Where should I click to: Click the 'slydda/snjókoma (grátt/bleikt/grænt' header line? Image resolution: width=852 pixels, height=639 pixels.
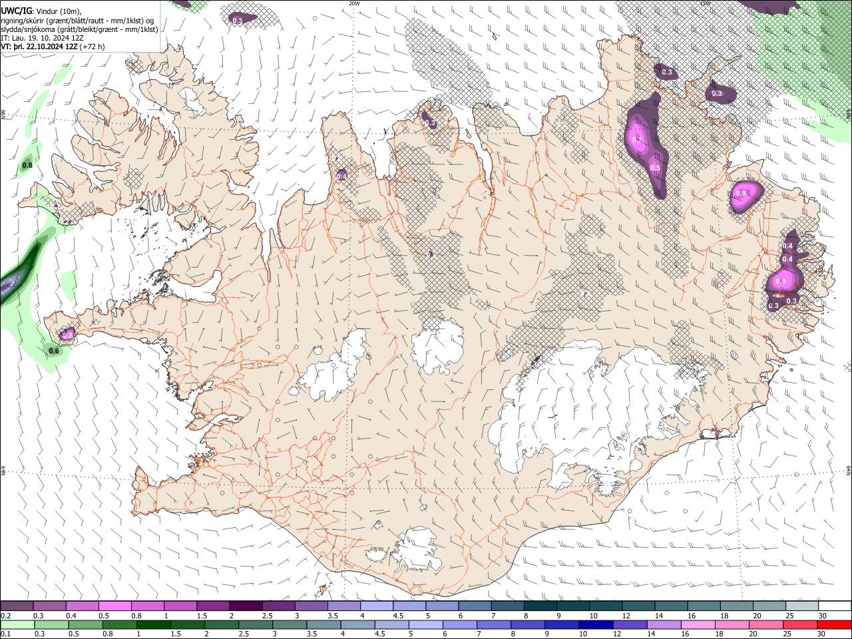(79, 29)
